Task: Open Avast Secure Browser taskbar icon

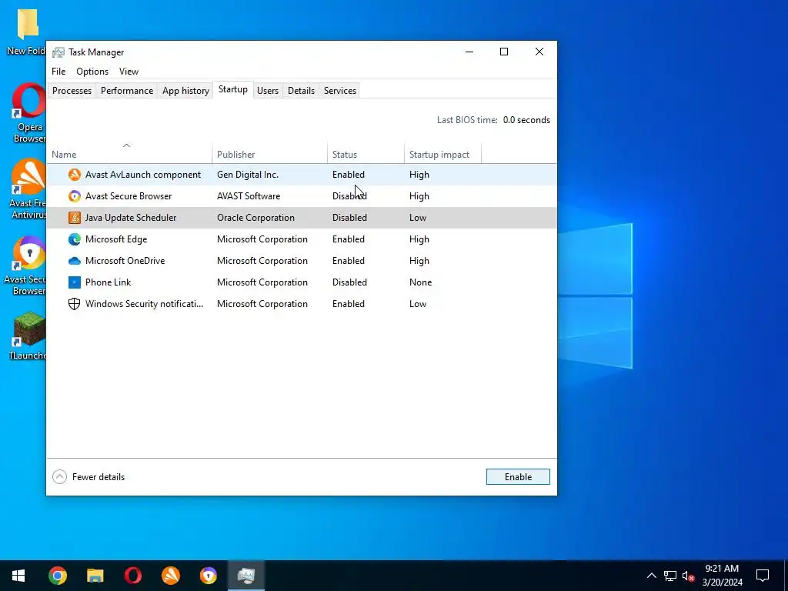Action: coord(208,576)
